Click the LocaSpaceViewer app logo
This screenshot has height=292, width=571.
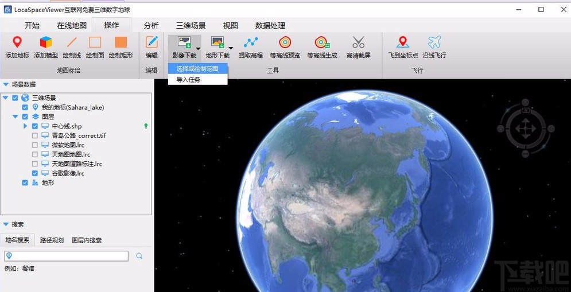click(7, 10)
